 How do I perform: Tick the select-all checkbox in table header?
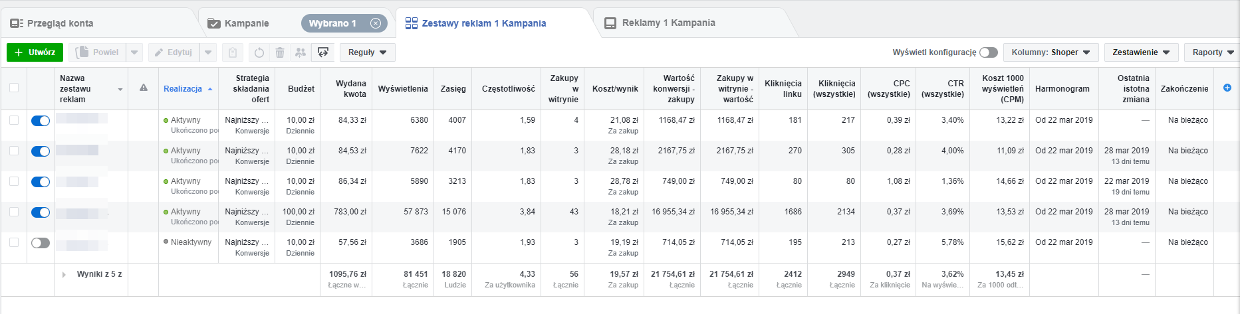point(14,88)
